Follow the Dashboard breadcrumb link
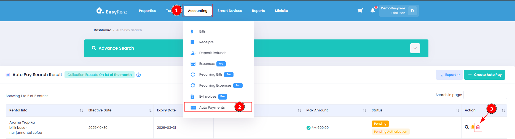515x139 pixels. [103, 30]
